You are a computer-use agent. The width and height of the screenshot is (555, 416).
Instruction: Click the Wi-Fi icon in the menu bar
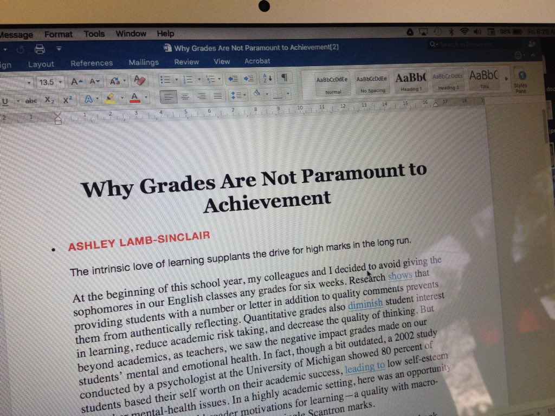click(464, 31)
